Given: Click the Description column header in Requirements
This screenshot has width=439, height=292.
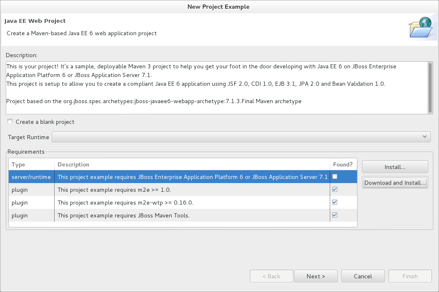Looking at the screenshot, I should (x=192, y=164).
